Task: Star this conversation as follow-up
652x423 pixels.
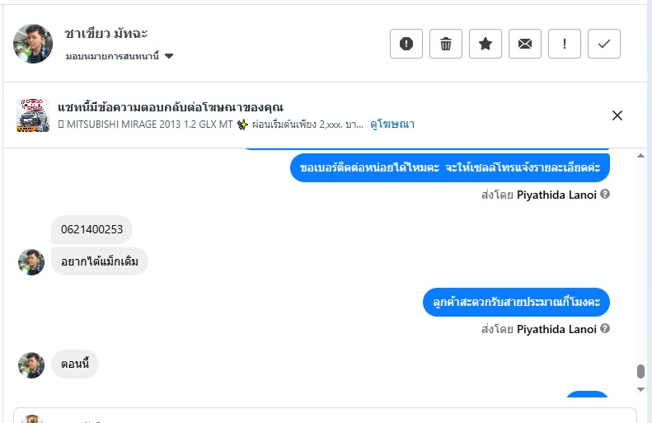Action: 485,44
